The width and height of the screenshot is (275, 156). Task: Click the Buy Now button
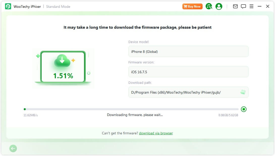(192, 7)
